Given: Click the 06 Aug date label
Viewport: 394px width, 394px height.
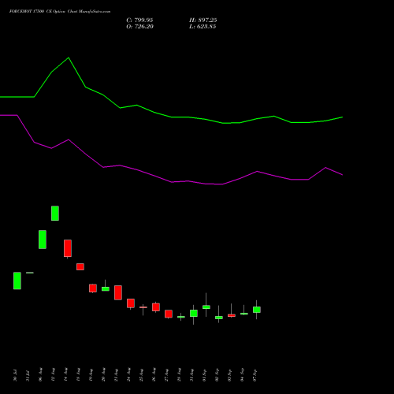Looking at the screenshot, I should [40, 374].
